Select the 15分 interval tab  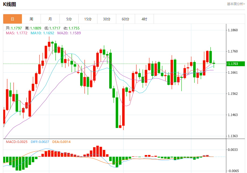[88, 19]
